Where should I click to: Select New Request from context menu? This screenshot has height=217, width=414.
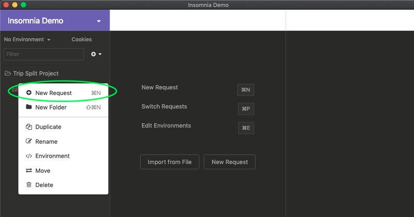(x=63, y=93)
